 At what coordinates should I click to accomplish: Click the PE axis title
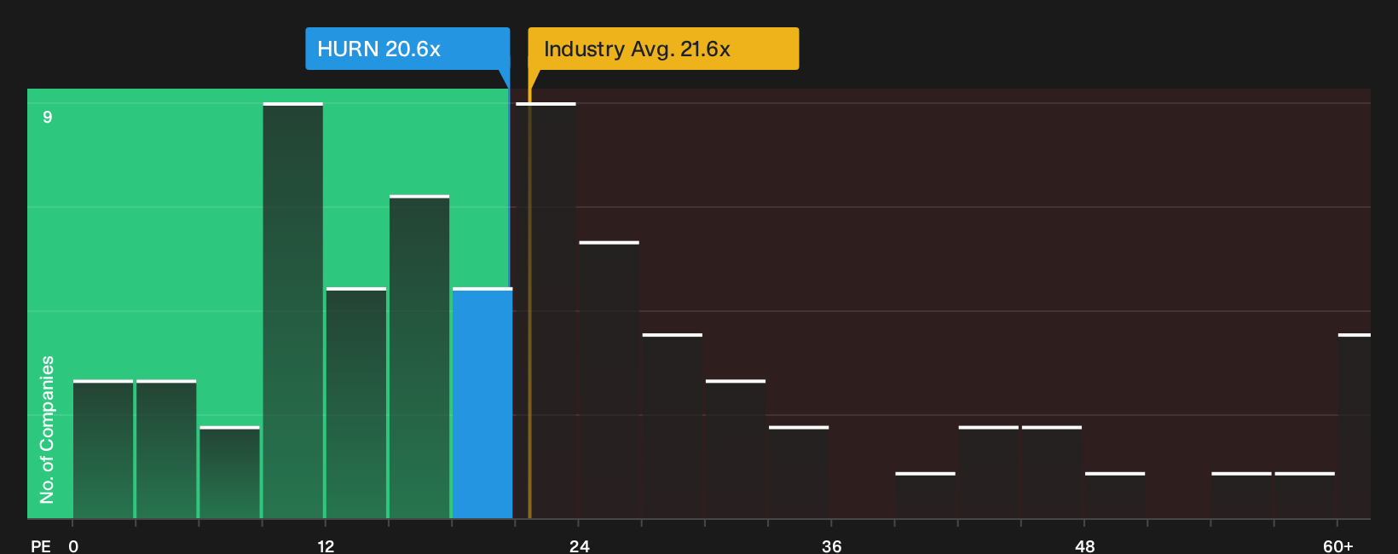(x=41, y=545)
